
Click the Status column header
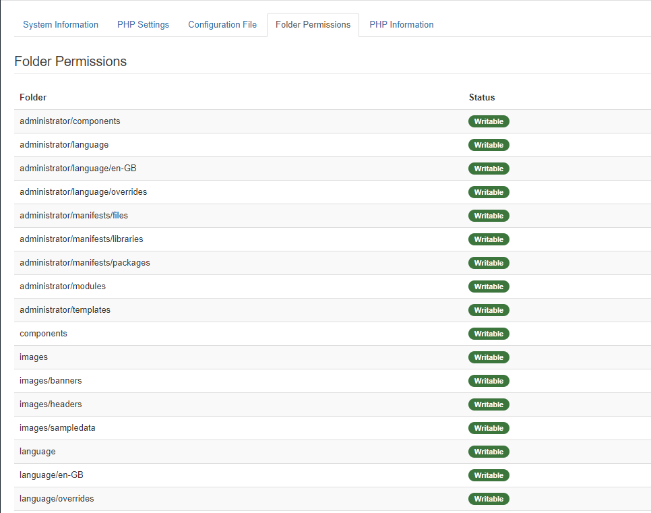tap(482, 98)
